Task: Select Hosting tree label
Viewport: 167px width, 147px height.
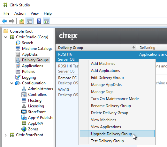Action: (35, 100)
